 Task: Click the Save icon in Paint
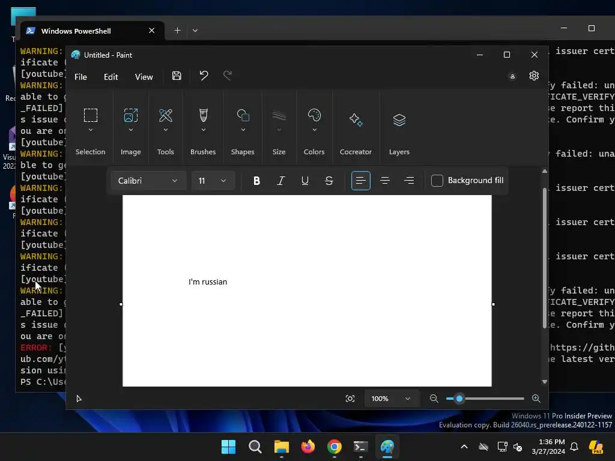point(177,76)
